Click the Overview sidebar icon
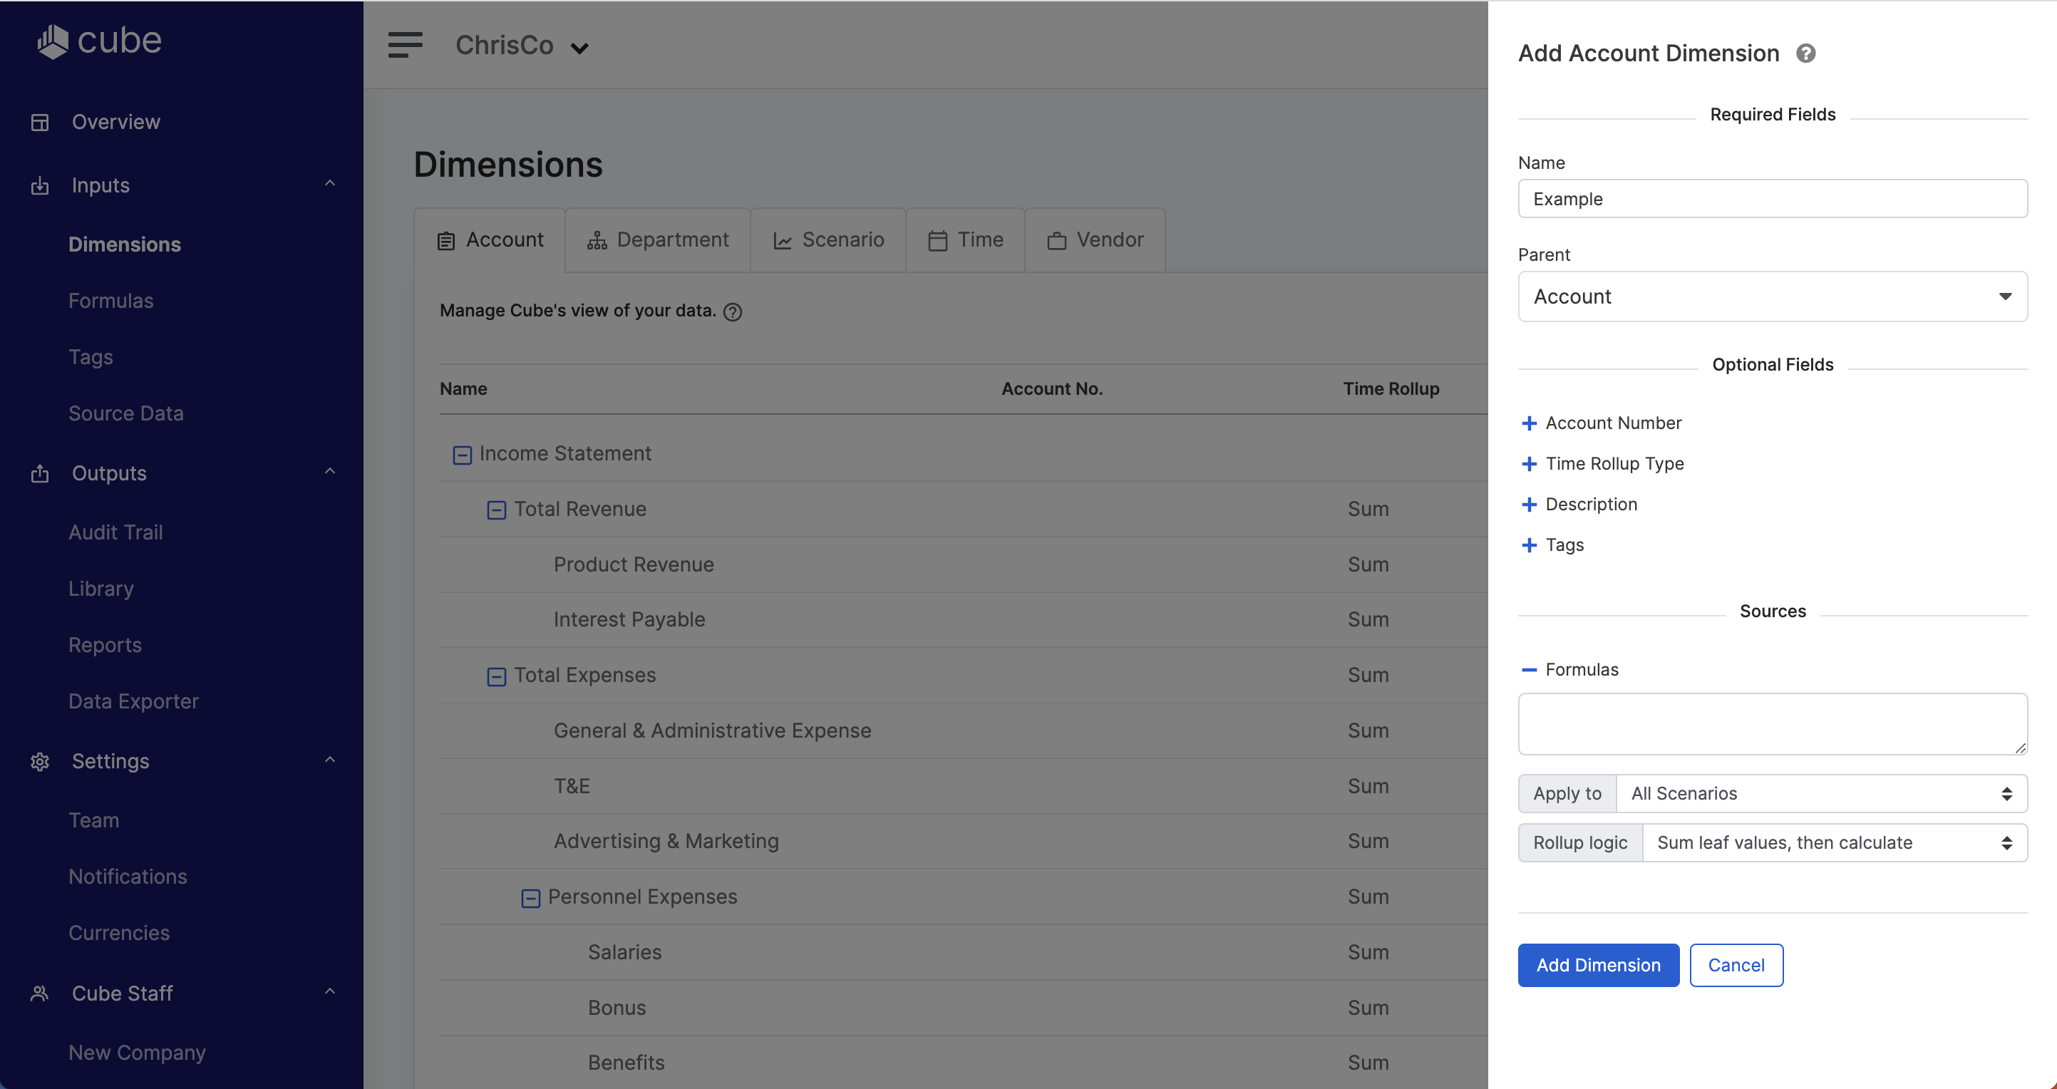Viewport: 2057px width, 1089px height. coord(40,122)
